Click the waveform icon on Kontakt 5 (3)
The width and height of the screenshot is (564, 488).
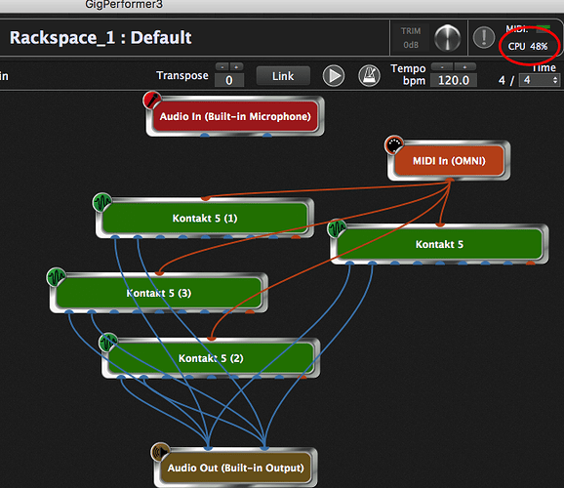57,277
